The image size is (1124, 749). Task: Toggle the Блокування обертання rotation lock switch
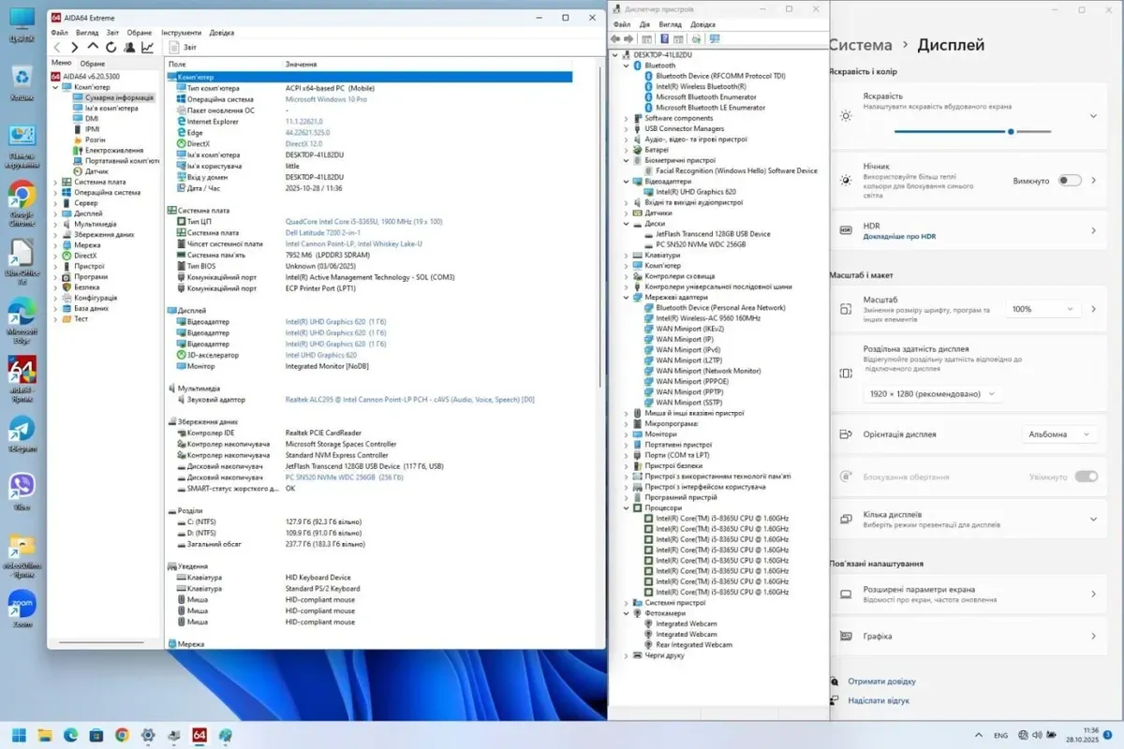(1086, 477)
